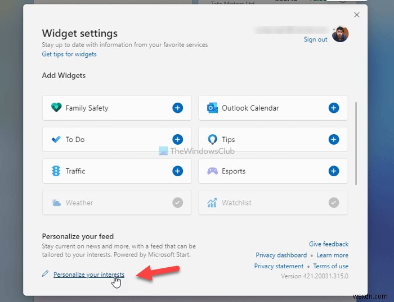This screenshot has height=302, width=394.
Task: Click the Give feedback link
Action: click(329, 244)
